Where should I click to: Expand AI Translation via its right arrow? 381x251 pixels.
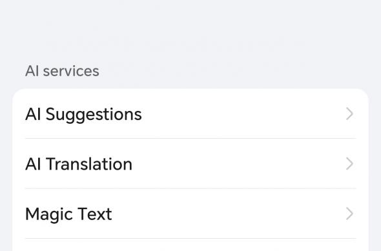click(349, 164)
